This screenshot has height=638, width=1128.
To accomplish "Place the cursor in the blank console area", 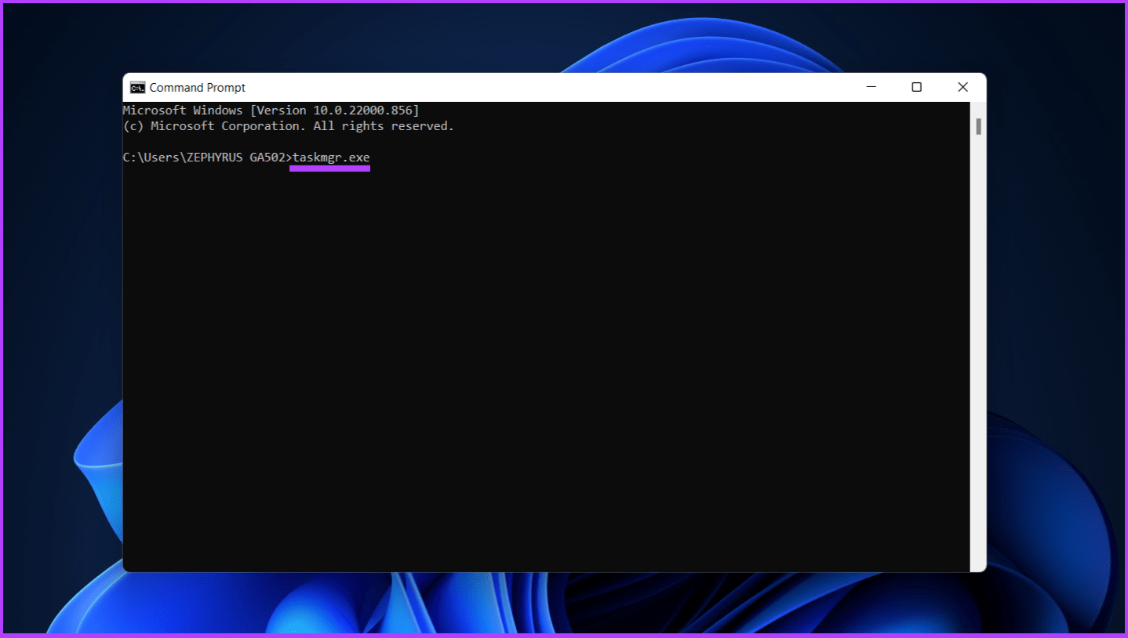I will click(549, 353).
